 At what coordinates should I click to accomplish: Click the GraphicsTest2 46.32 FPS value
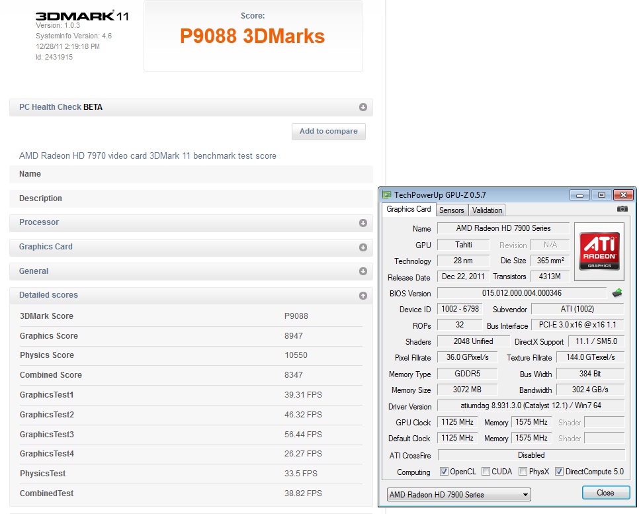pos(303,415)
